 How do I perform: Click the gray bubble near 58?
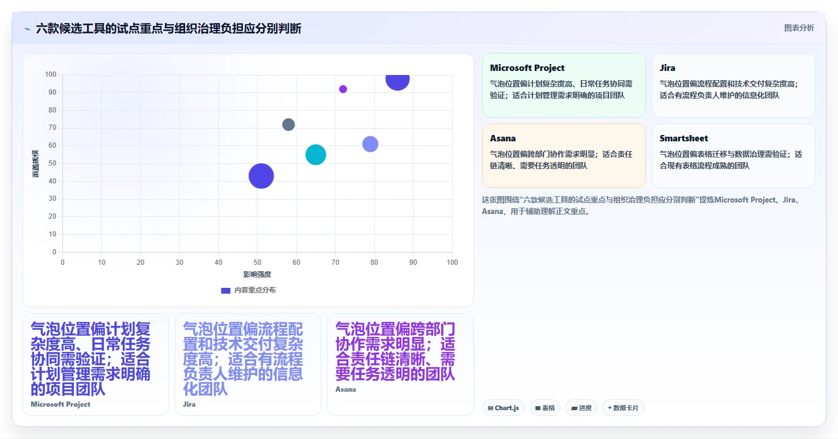pyautogui.click(x=288, y=124)
